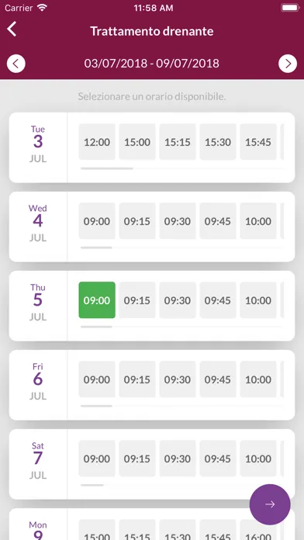Go back using the top-left arrow
Viewport: 304px width, 540px height.
point(12,29)
